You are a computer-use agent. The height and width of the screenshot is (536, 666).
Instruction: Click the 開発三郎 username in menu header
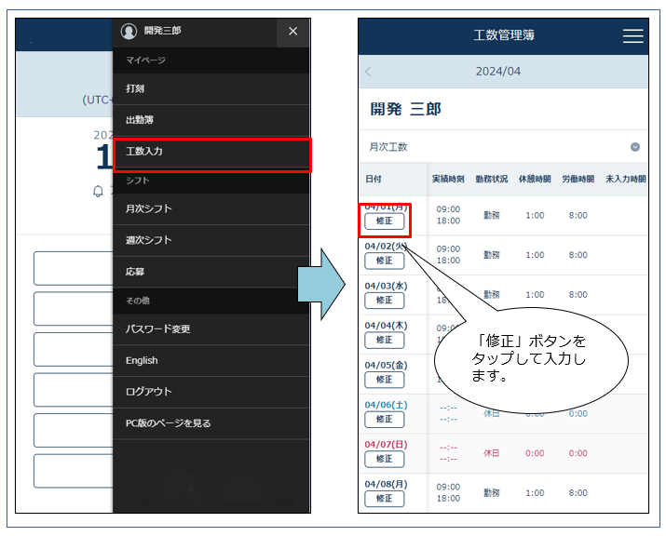162,31
